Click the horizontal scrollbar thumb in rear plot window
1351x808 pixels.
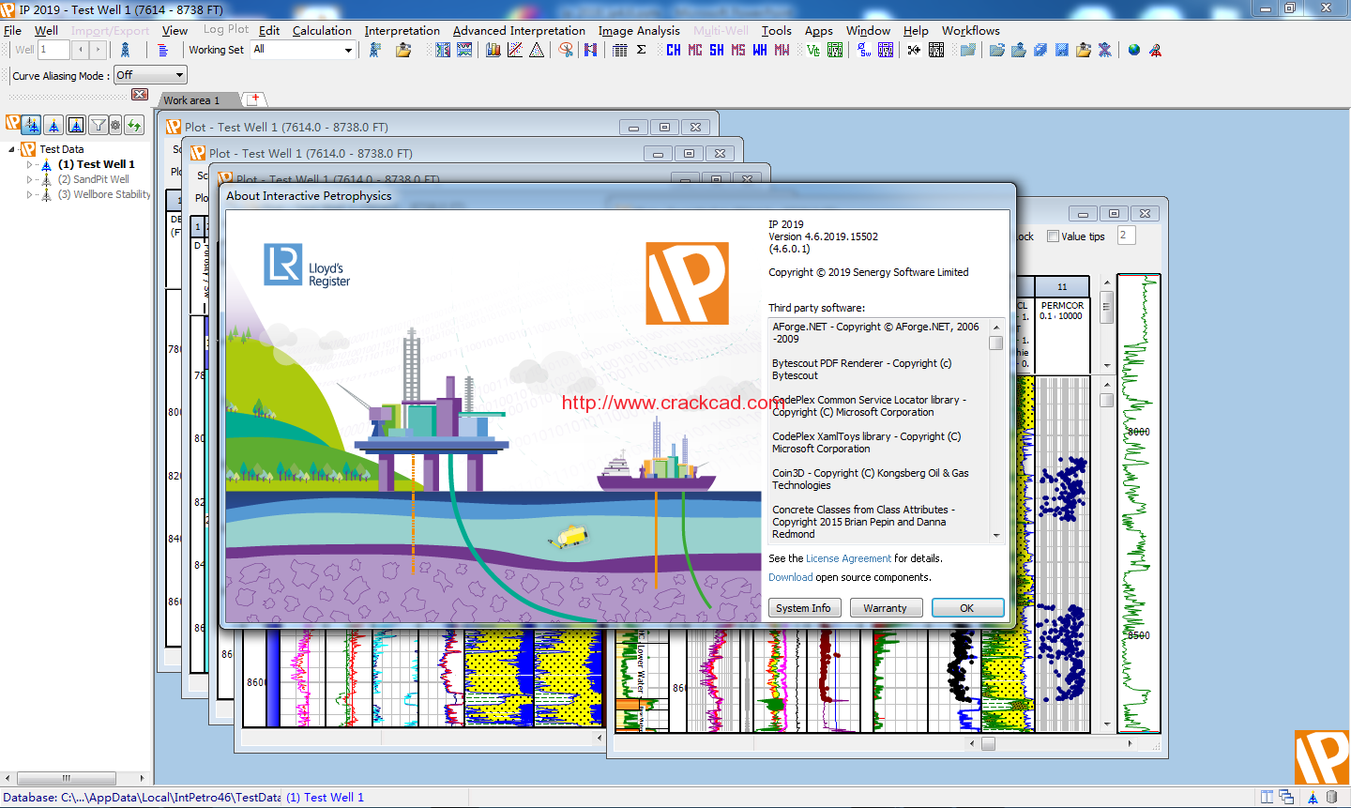pyautogui.click(x=988, y=743)
